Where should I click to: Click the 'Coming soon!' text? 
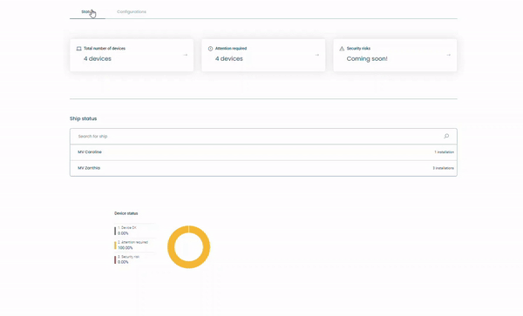pos(367,59)
